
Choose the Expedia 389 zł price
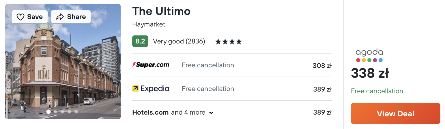pos(322,89)
